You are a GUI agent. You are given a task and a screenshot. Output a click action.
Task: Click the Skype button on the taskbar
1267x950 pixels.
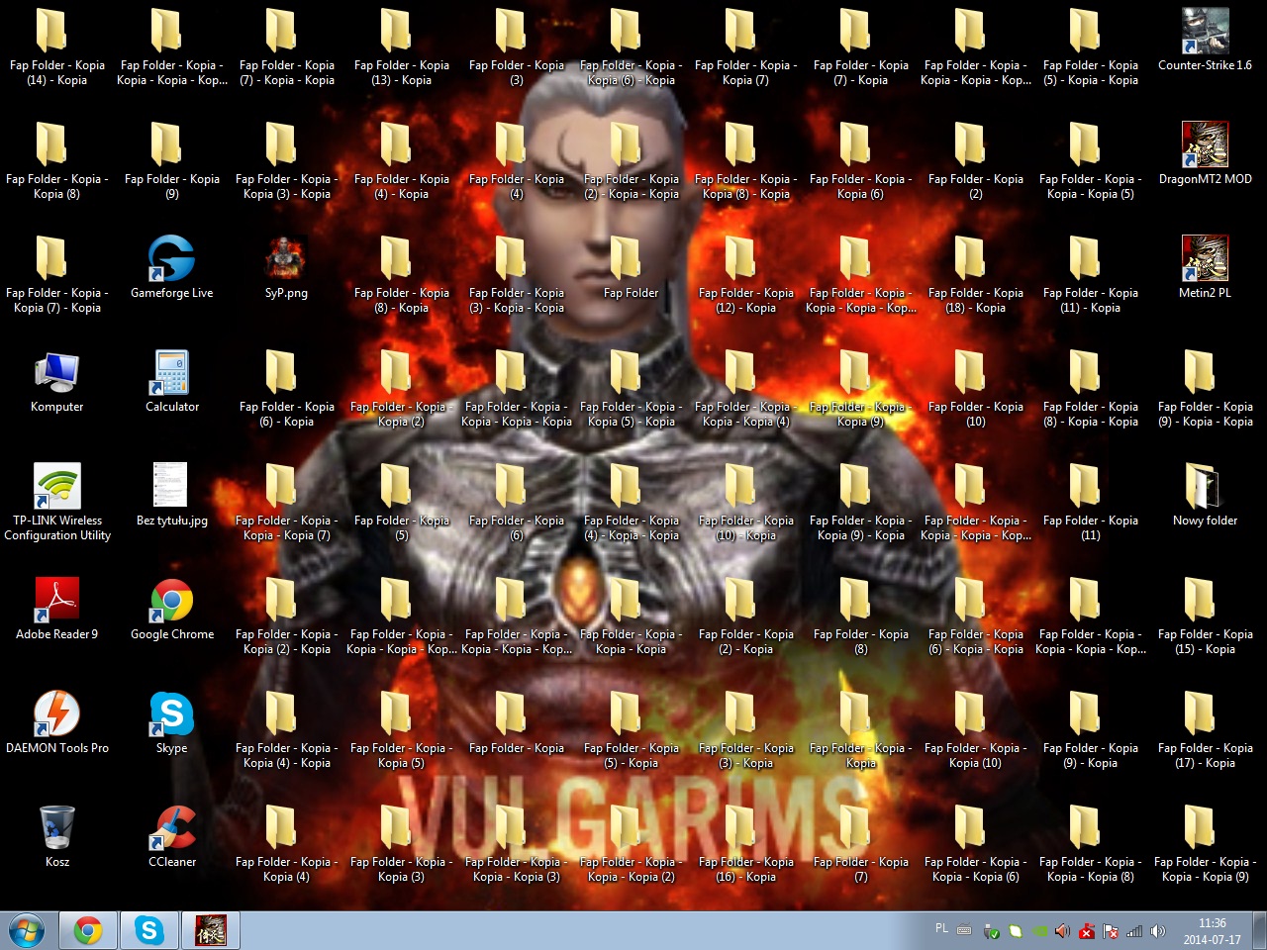pyautogui.click(x=149, y=930)
